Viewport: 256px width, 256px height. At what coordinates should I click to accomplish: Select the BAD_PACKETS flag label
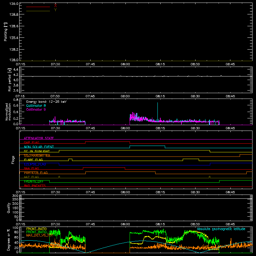[x=35, y=186]
